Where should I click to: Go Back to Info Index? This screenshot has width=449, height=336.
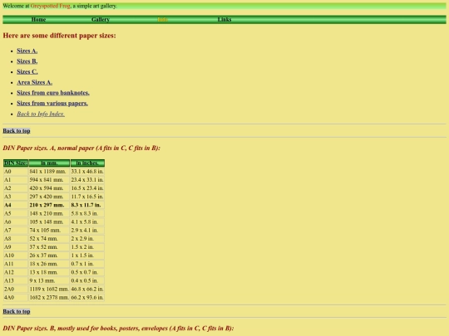tap(41, 114)
